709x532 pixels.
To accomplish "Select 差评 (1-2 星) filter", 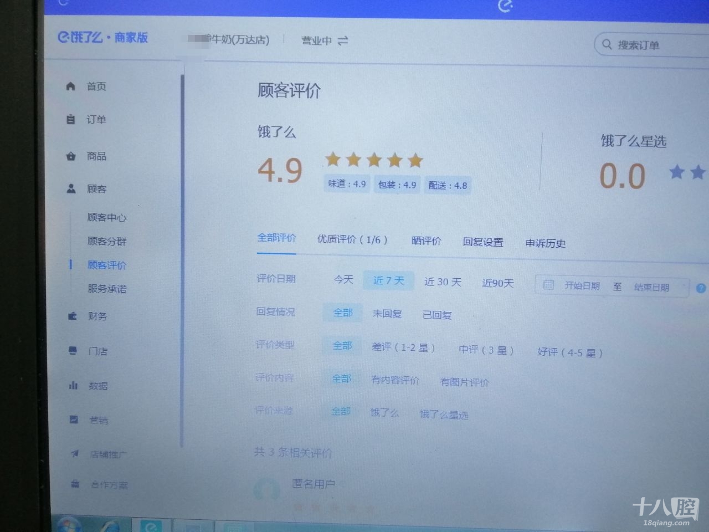I will (403, 347).
